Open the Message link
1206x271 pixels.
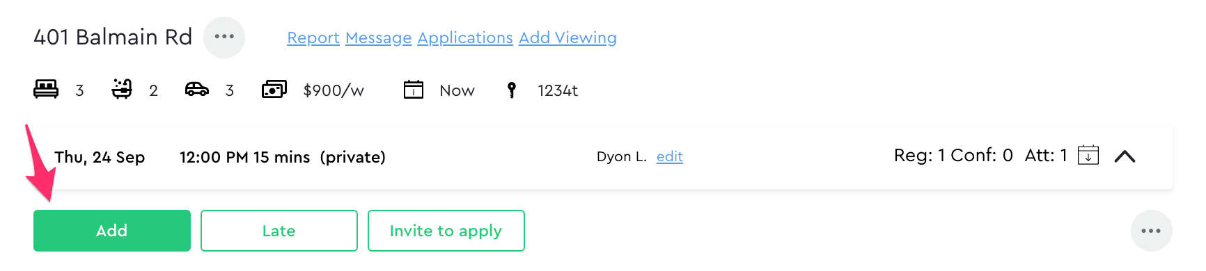click(x=379, y=38)
